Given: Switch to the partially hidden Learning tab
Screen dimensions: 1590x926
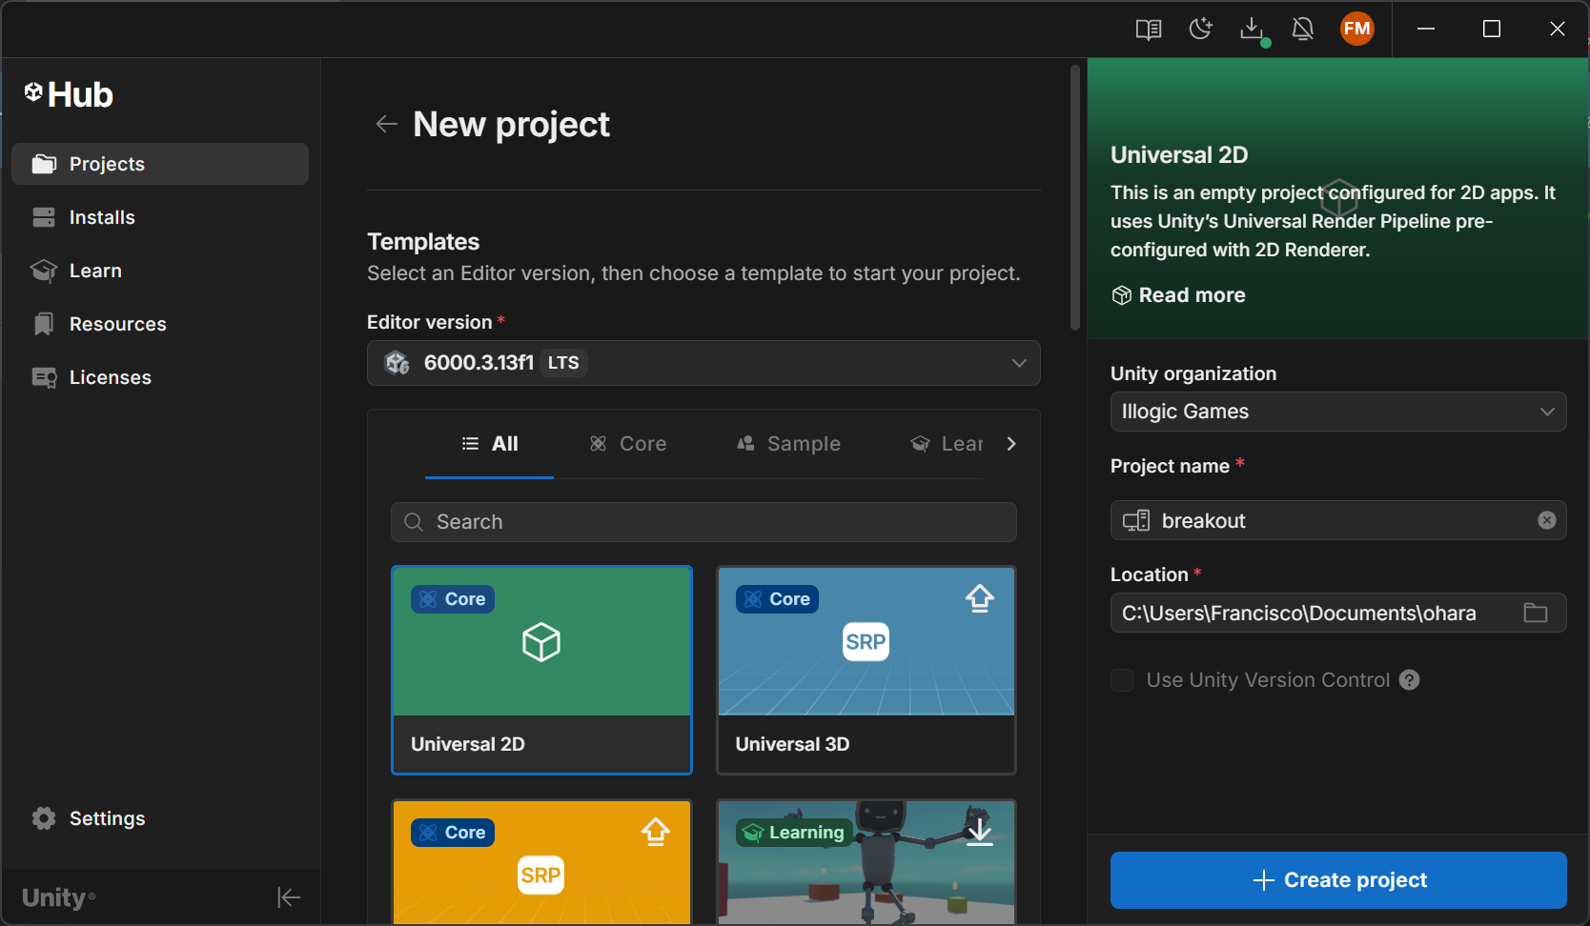Looking at the screenshot, I should [947, 444].
